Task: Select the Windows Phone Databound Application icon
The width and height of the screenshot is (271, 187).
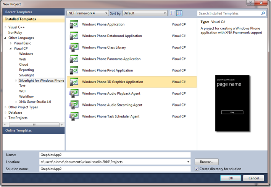Action: (x=74, y=36)
